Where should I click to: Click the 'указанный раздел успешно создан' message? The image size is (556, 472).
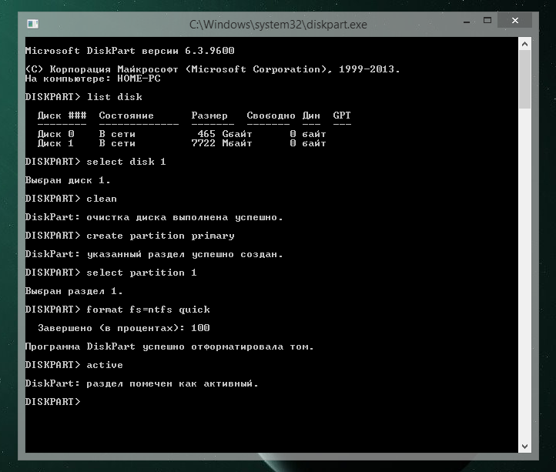tap(185, 254)
